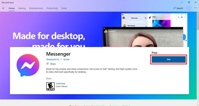This screenshot has height=106, width=199.
Task: Click the Search button
Action: click(178, 8)
